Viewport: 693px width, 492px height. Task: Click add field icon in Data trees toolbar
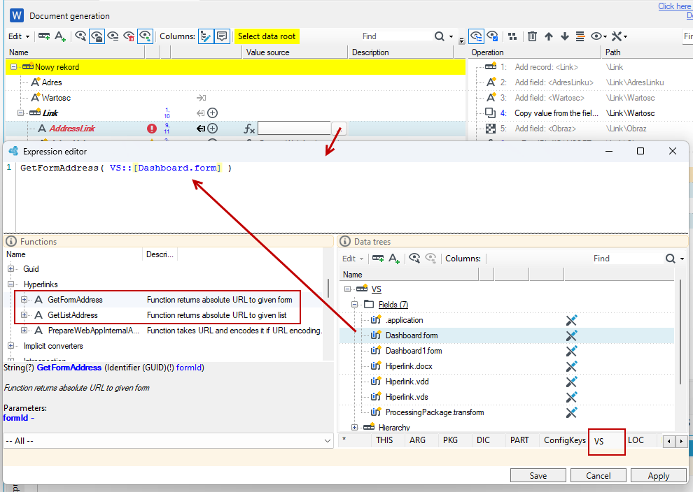pos(394,259)
